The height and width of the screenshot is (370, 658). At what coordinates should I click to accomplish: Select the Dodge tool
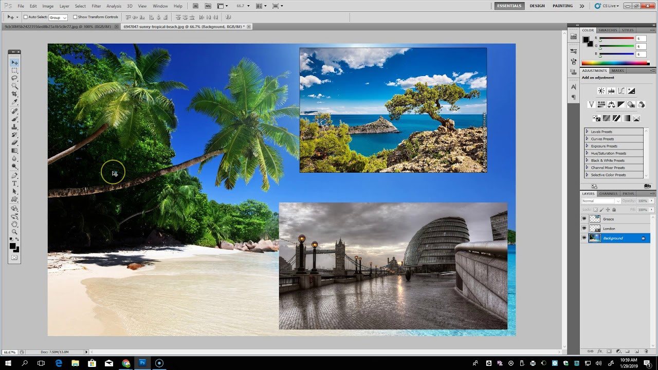coord(14,165)
